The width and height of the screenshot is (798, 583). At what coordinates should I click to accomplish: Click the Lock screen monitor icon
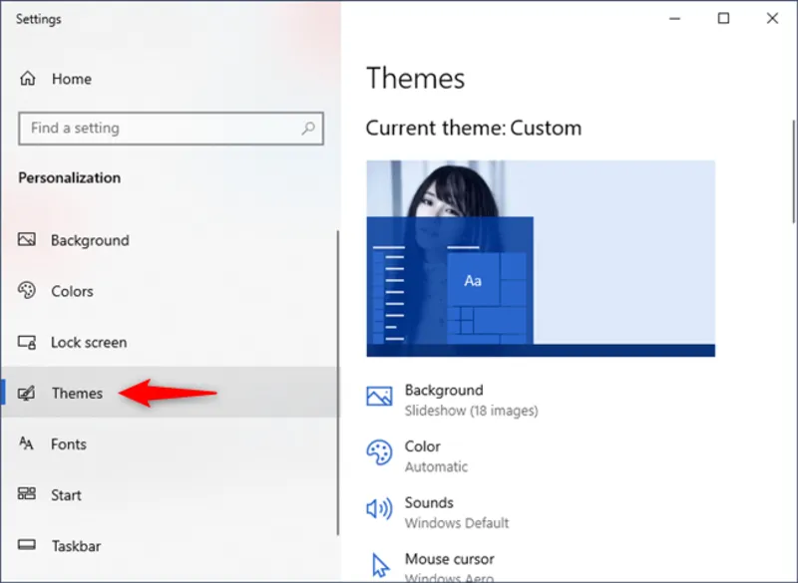27,342
